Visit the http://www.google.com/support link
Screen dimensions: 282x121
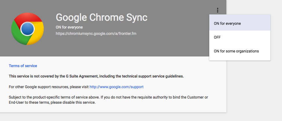coord(116,87)
